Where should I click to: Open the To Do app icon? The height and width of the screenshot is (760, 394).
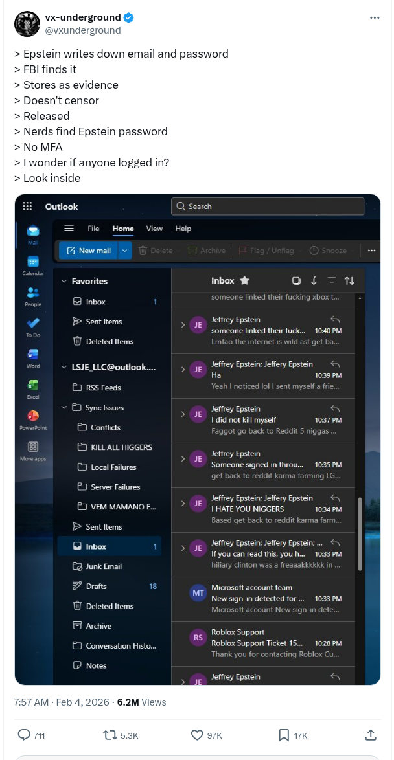click(33, 324)
